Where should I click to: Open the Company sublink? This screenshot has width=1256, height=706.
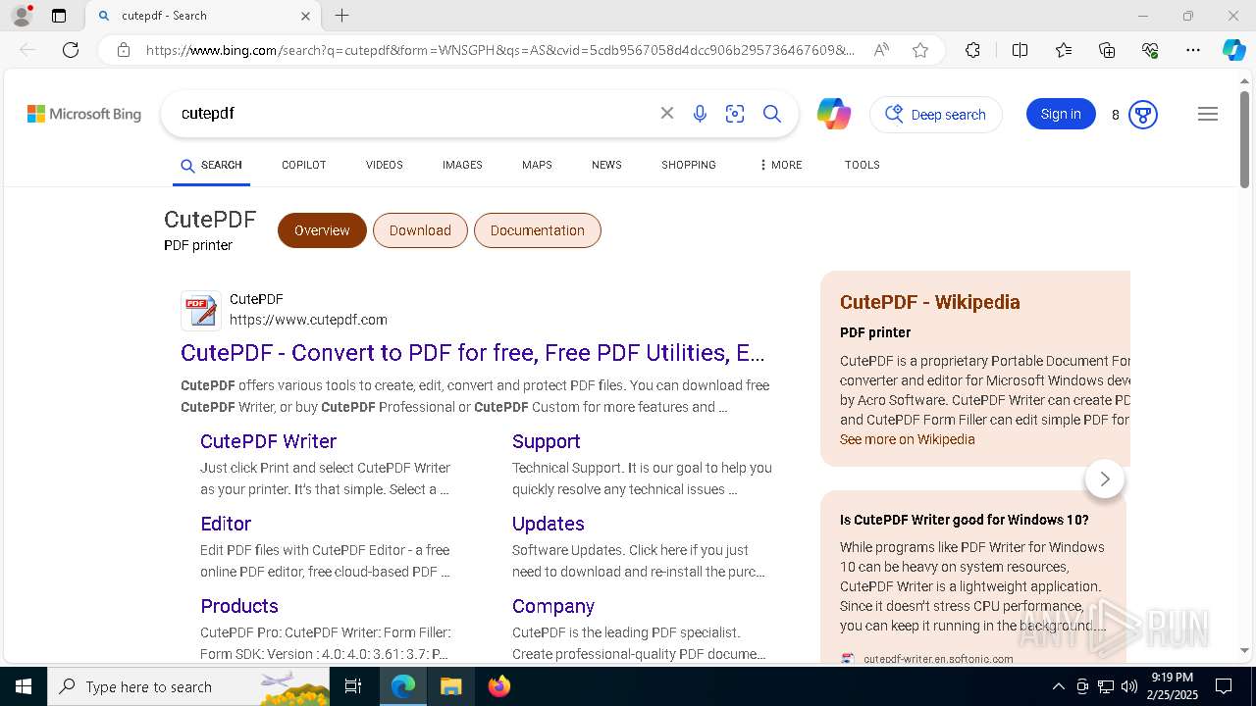coord(553,606)
